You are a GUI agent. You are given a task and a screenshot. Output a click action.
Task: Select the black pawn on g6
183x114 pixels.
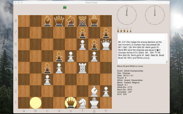pos(94,45)
